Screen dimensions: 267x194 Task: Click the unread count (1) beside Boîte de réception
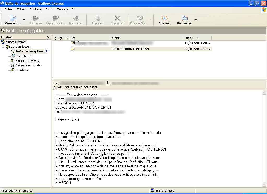click(x=46, y=51)
